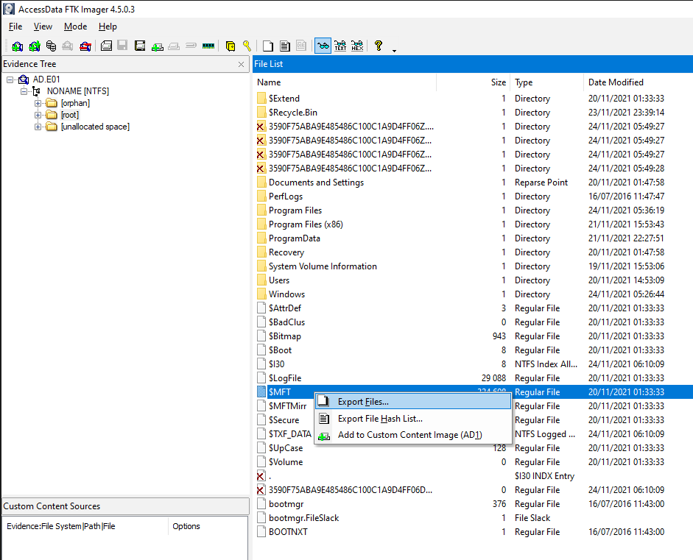Select Export File Hash List... menu entry
The height and width of the screenshot is (560, 693).
[379, 419]
